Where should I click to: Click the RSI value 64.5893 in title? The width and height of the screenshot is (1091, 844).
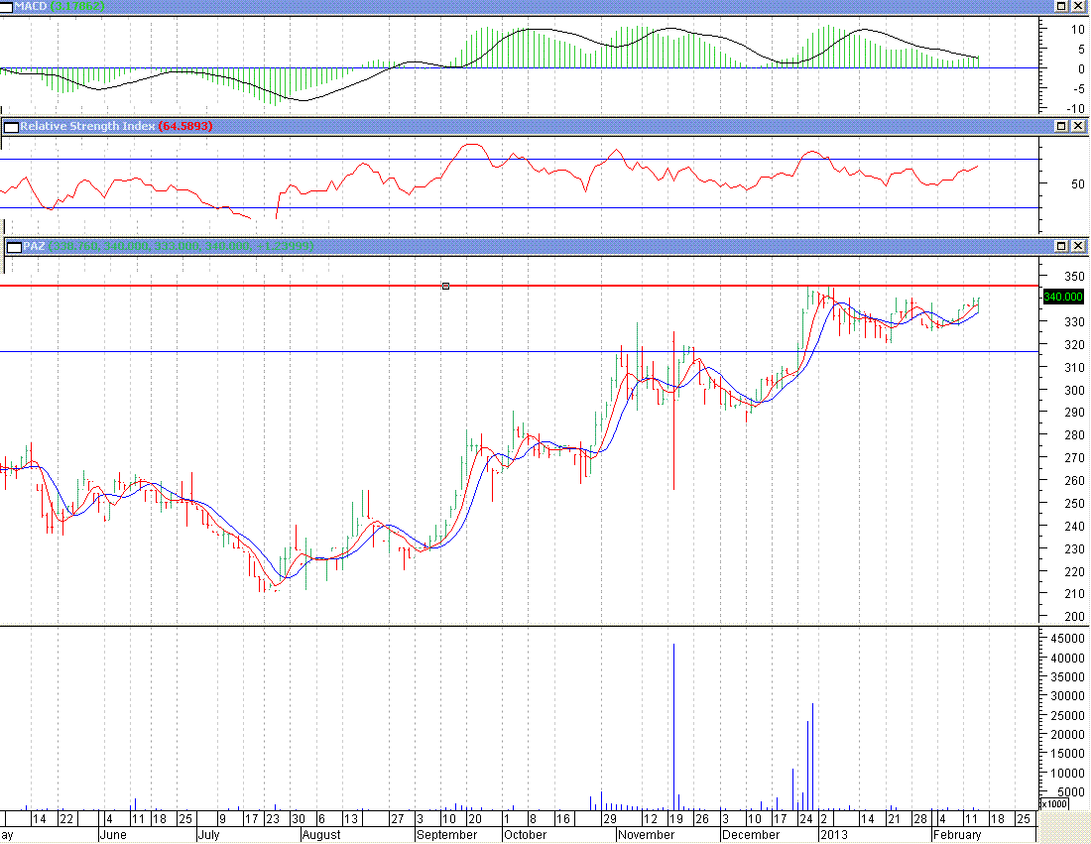point(185,126)
